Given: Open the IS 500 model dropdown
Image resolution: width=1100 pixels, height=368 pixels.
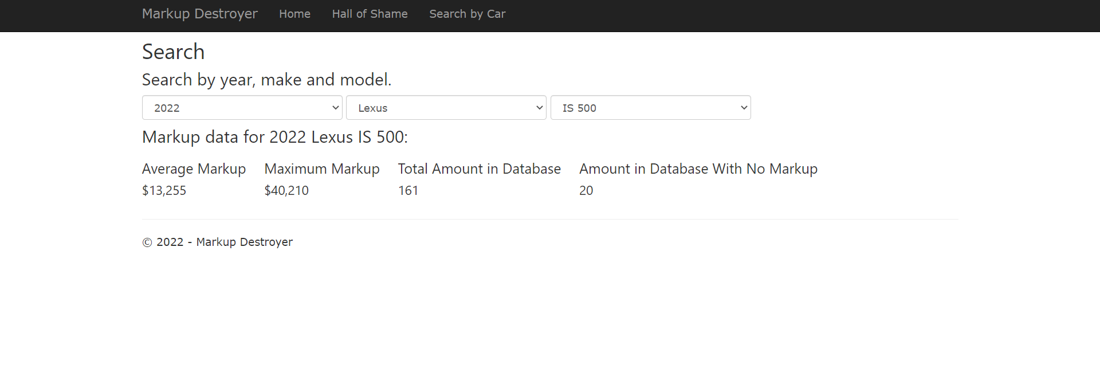Looking at the screenshot, I should pos(650,108).
